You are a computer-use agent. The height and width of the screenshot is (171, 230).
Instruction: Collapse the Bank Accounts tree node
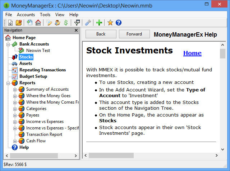8,44
